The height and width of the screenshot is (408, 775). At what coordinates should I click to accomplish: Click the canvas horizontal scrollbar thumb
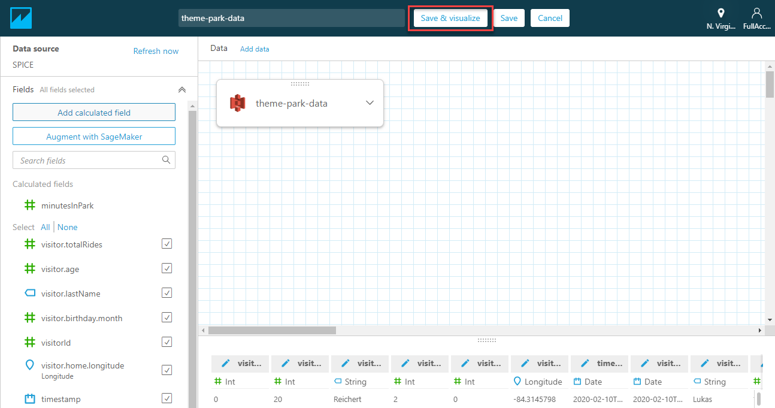(x=272, y=330)
